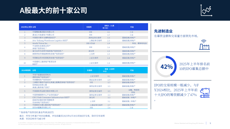Click the proceeds value 2.7
Viewport: 230px width, 129px height.
click(109, 105)
